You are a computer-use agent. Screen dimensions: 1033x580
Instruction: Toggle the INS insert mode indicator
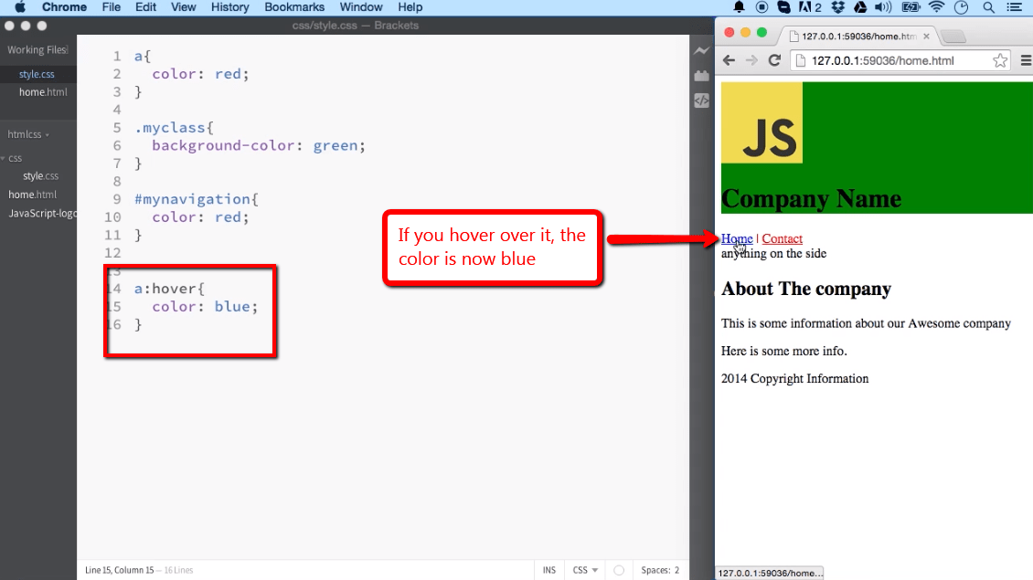click(549, 570)
